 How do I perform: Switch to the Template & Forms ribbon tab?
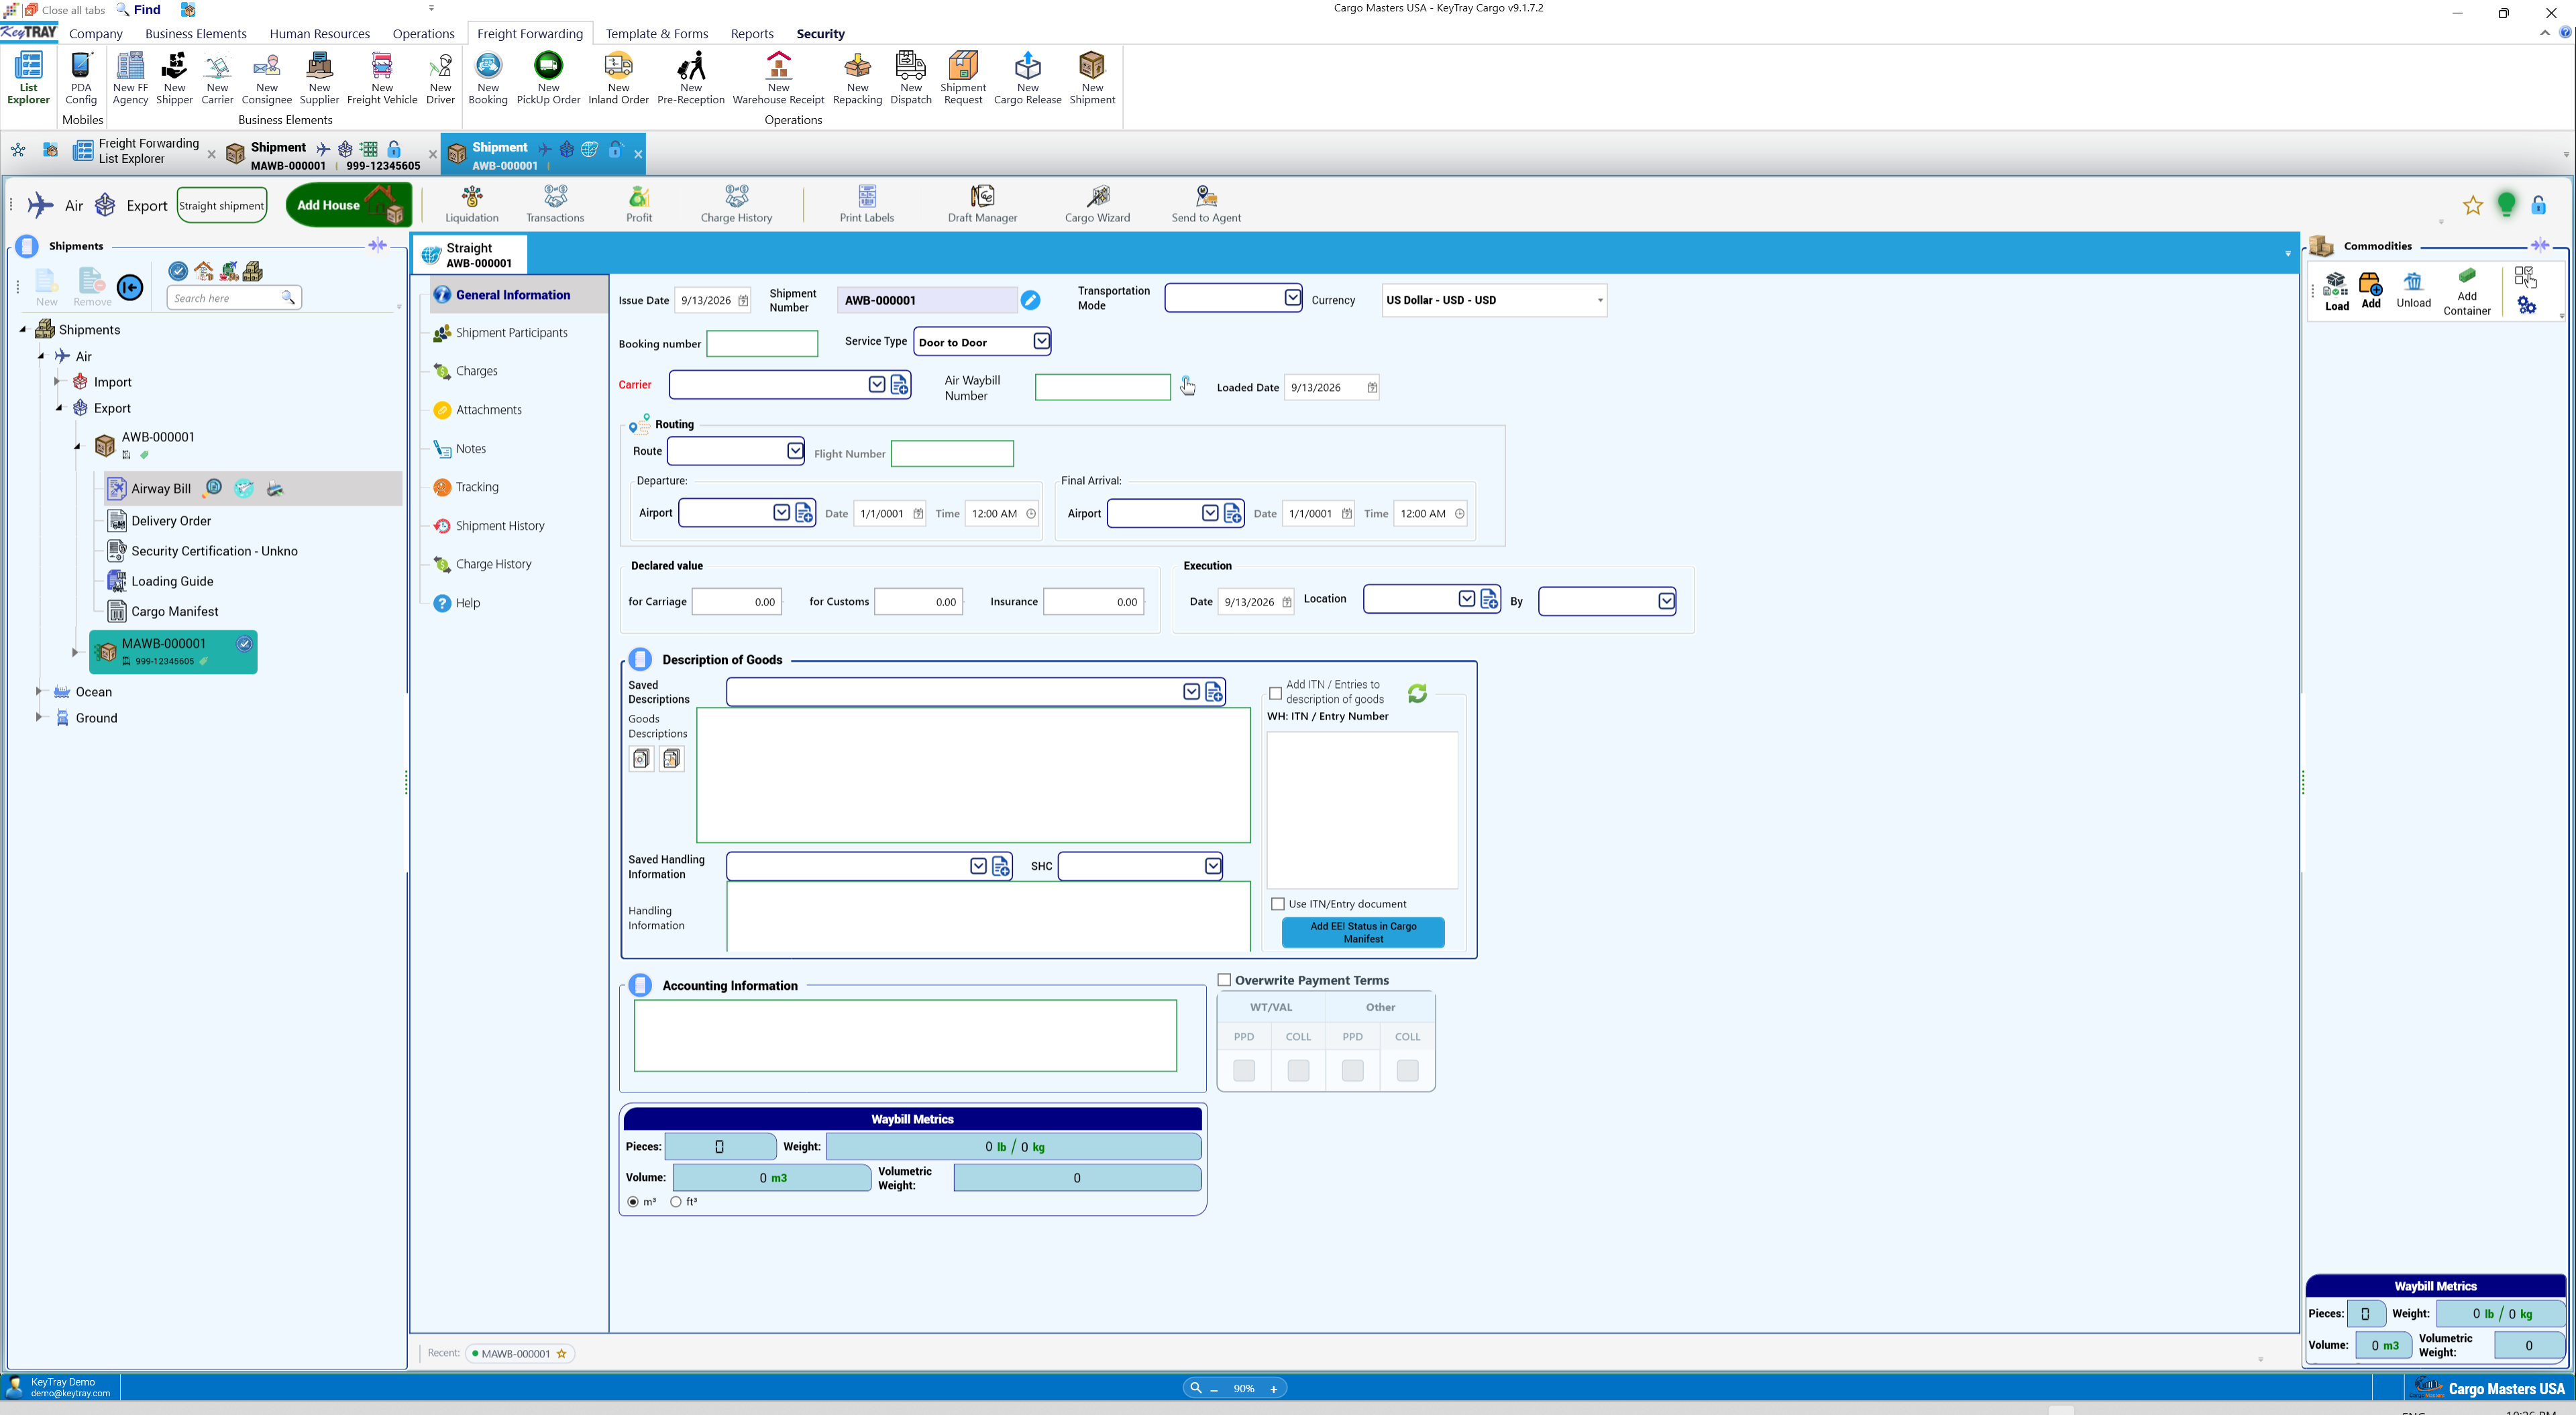click(x=656, y=33)
